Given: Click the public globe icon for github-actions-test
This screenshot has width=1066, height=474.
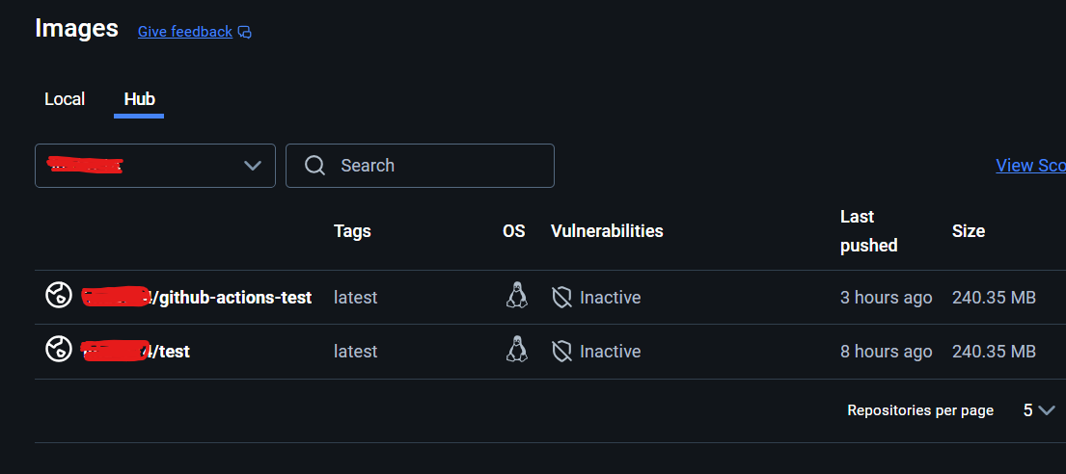Looking at the screenshot, I should (59, 296).
